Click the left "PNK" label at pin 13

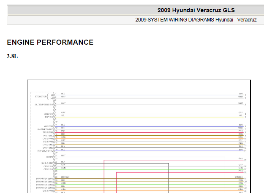click(63, 131)
